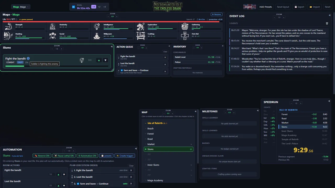The width and height of the screenshot is (335, 188).
Task: Delete plan step 1 Fight the bandit
Action: click(x=131, y=170)
